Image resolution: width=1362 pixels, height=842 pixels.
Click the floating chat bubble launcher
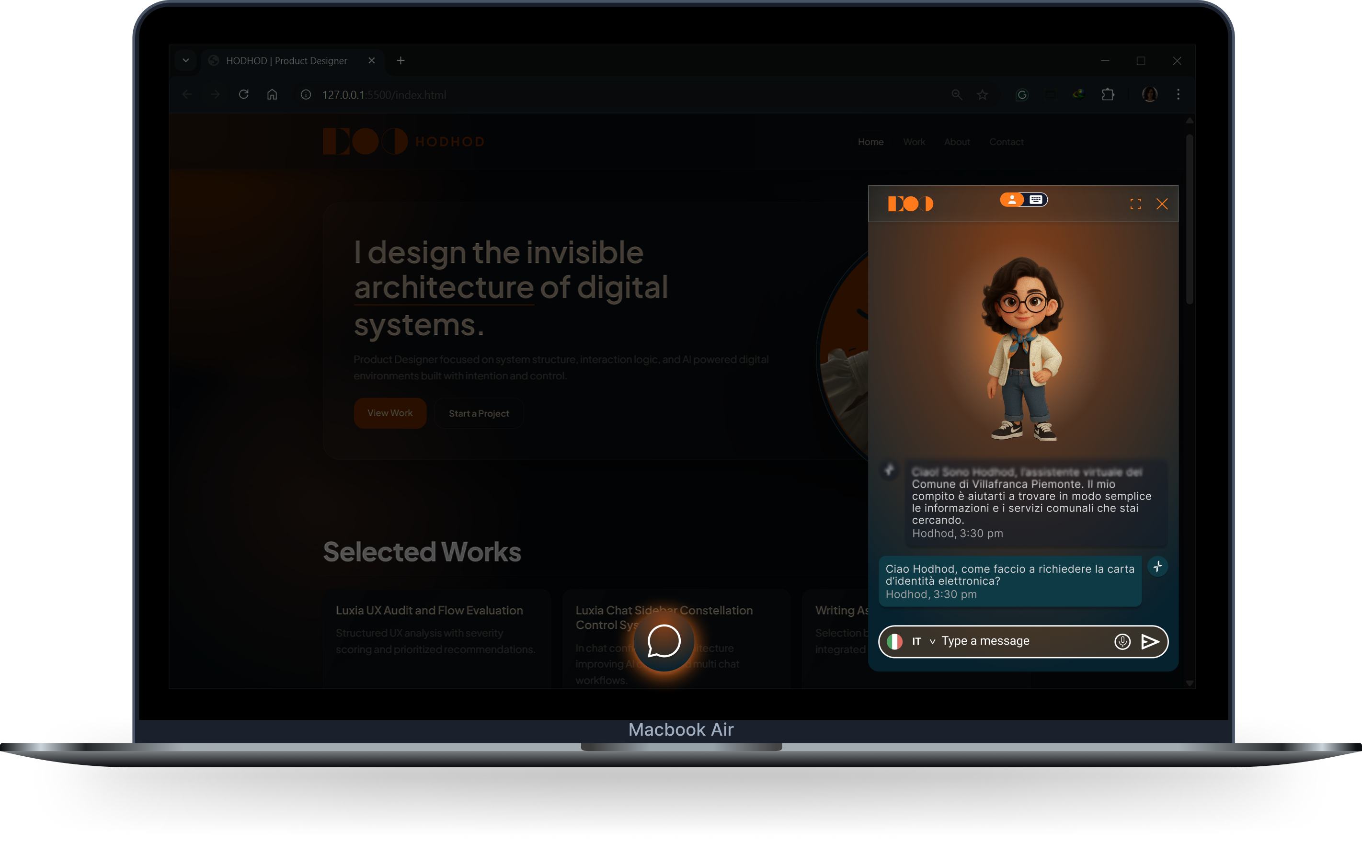click(x=664, y=641)
